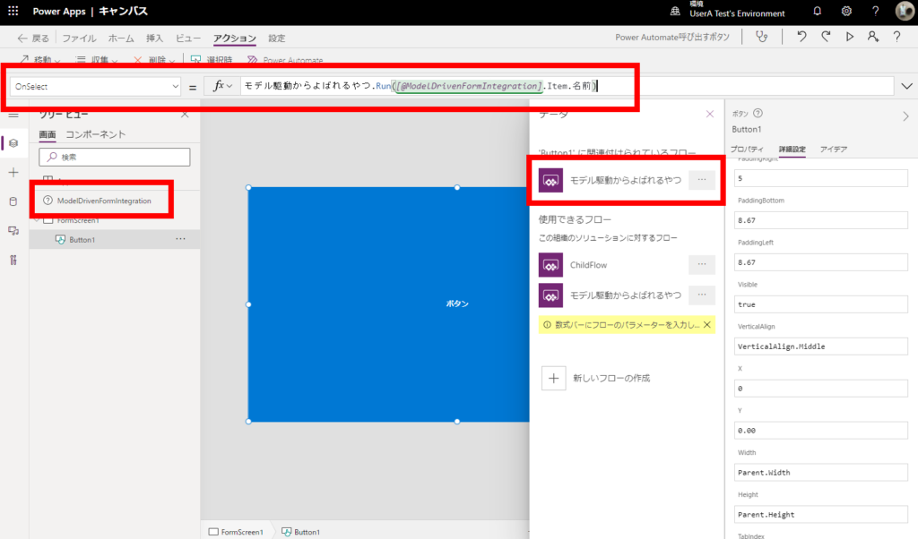This screenshot has width=918, height=539.
Task: Open the Tree view layers icon in sidebar
Action: pyautogui.click(x=13, y=143)
